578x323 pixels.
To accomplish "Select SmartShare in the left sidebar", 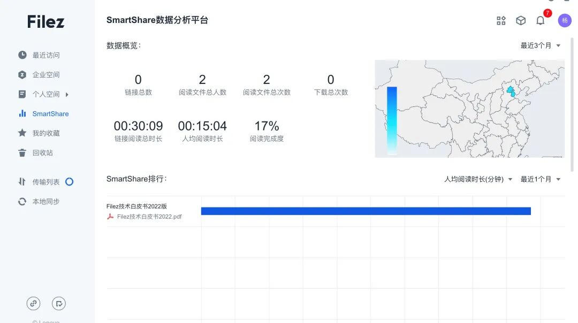I will pyautogui.click(x=51, y=113).
